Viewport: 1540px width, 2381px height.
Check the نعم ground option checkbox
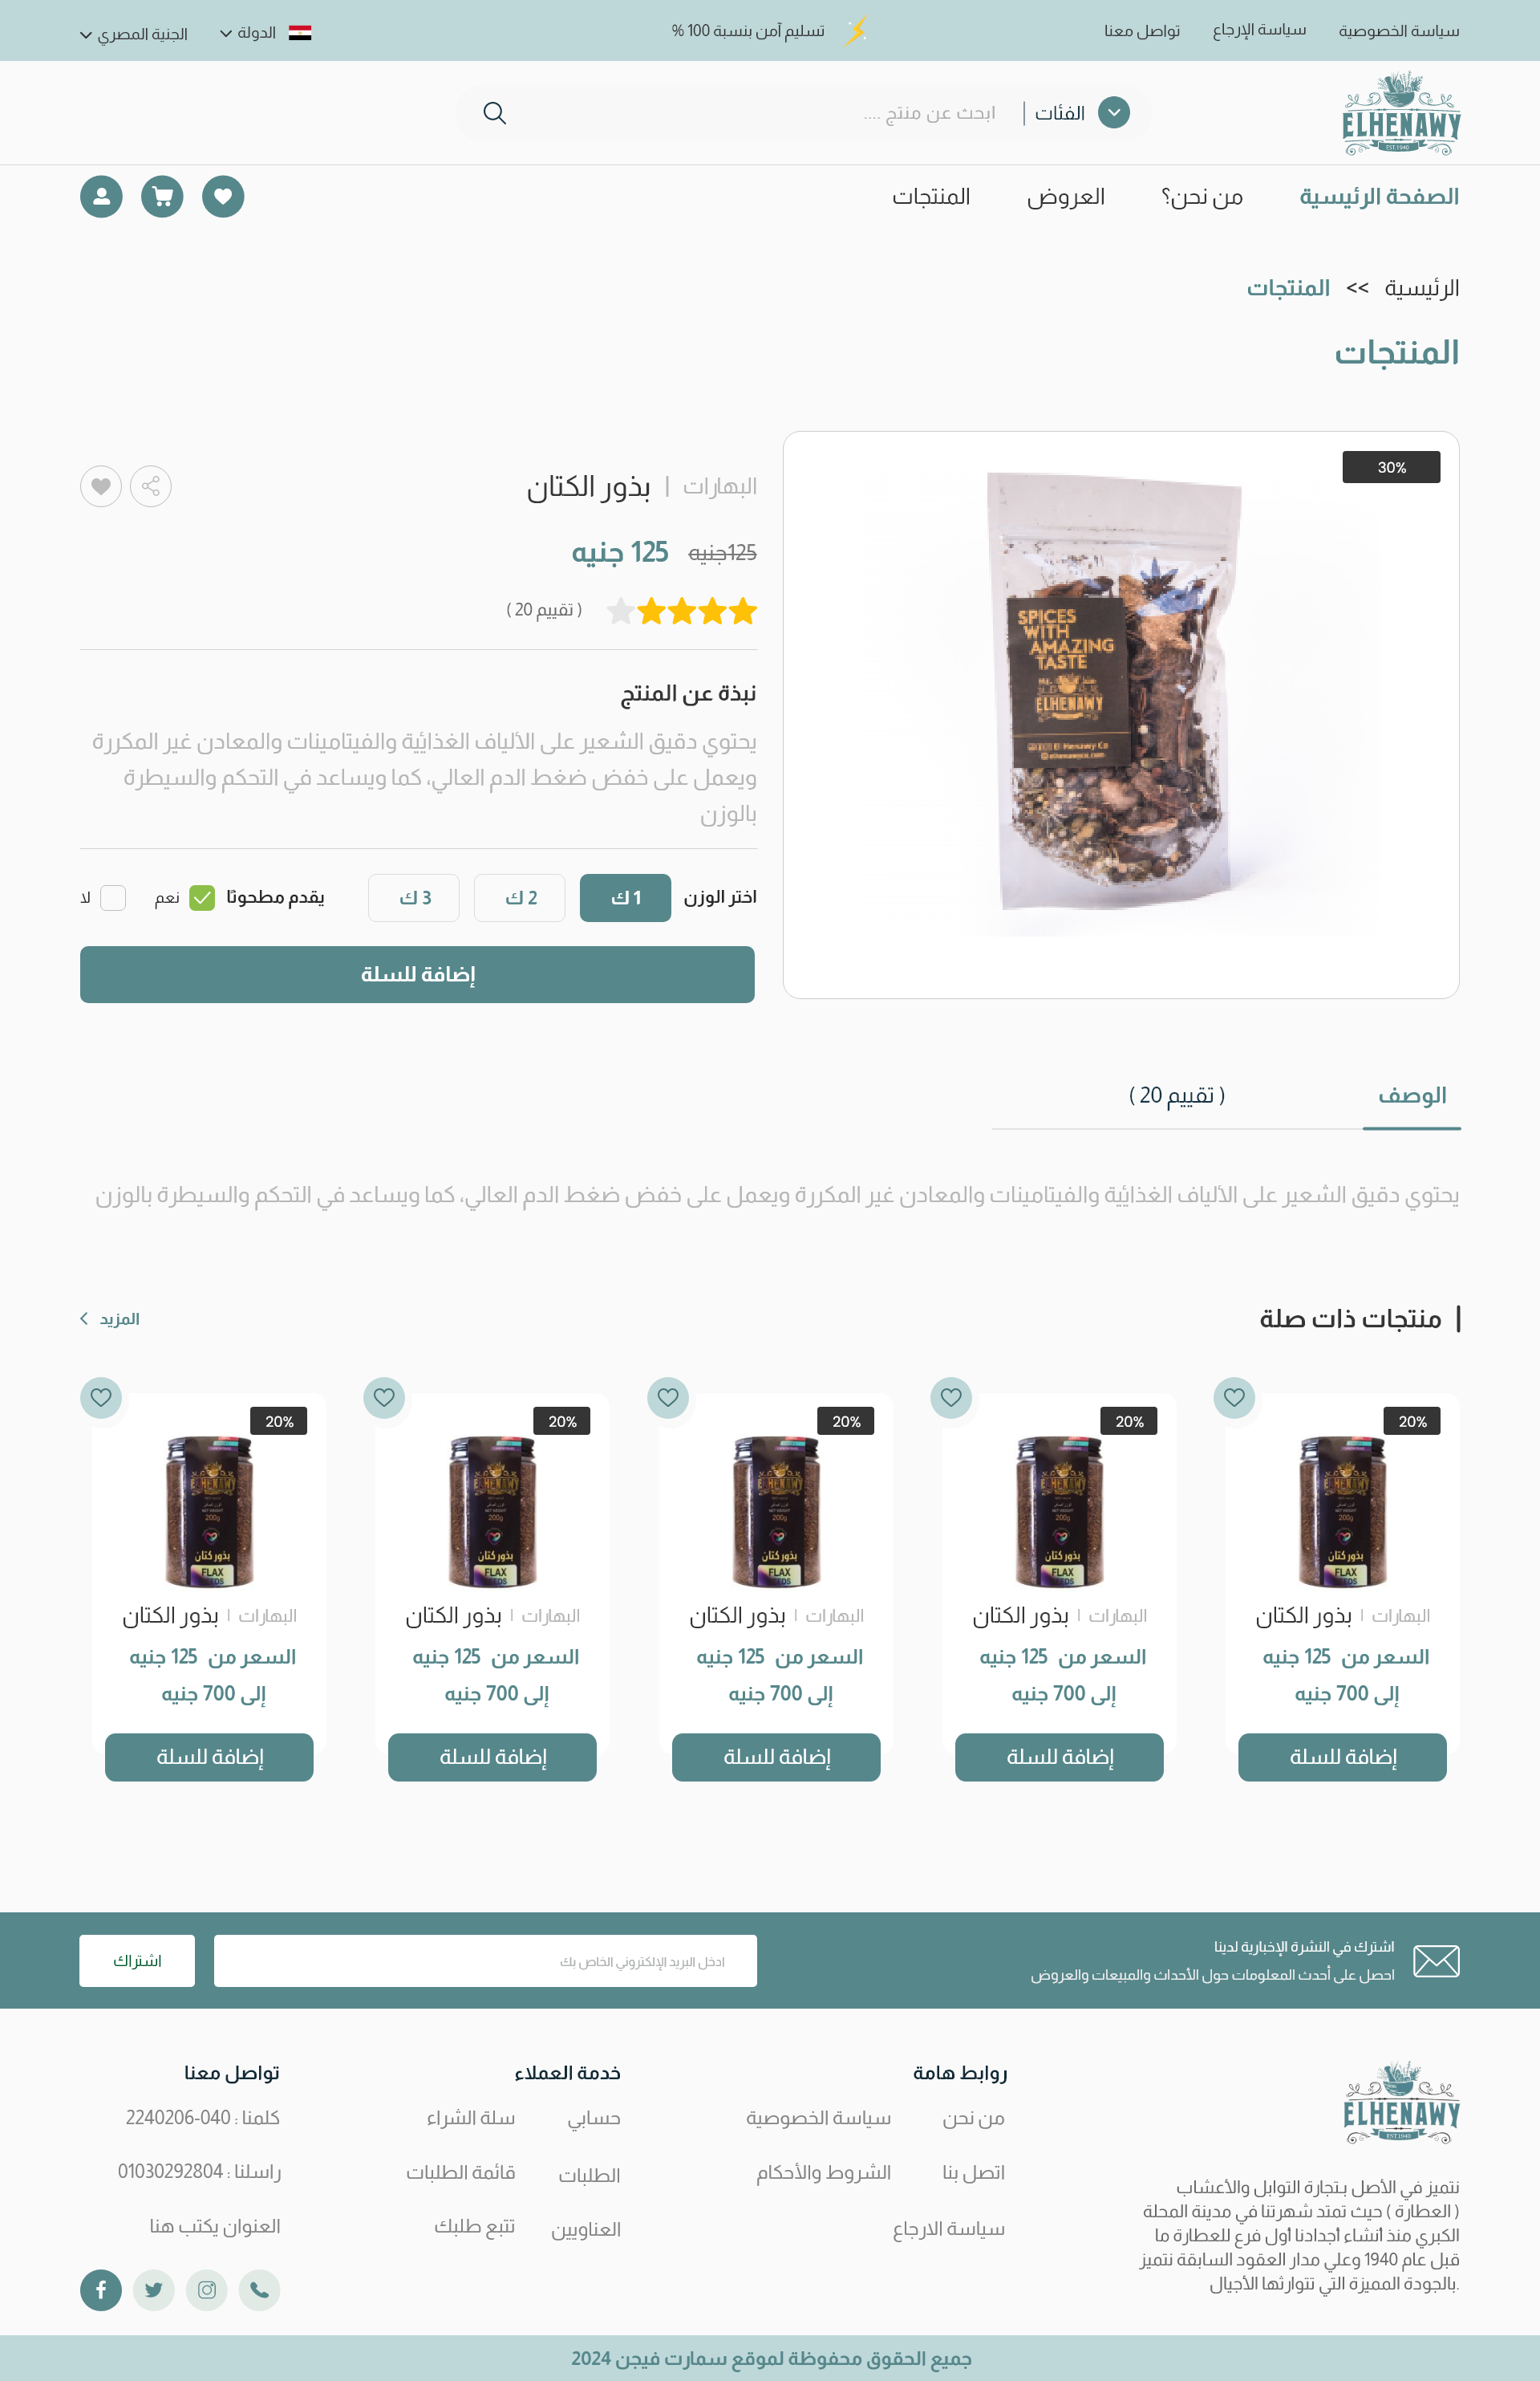[x=202, y=898]
